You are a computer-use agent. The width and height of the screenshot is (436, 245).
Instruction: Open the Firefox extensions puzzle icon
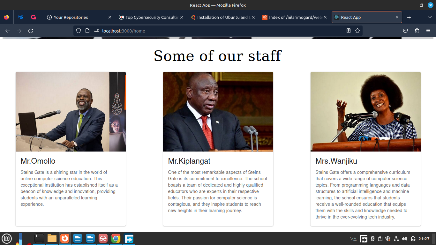pyautogui.click(x=417, y=31)
